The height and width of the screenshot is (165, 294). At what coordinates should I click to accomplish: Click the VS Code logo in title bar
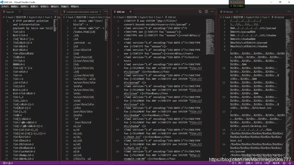pos(2,2)
